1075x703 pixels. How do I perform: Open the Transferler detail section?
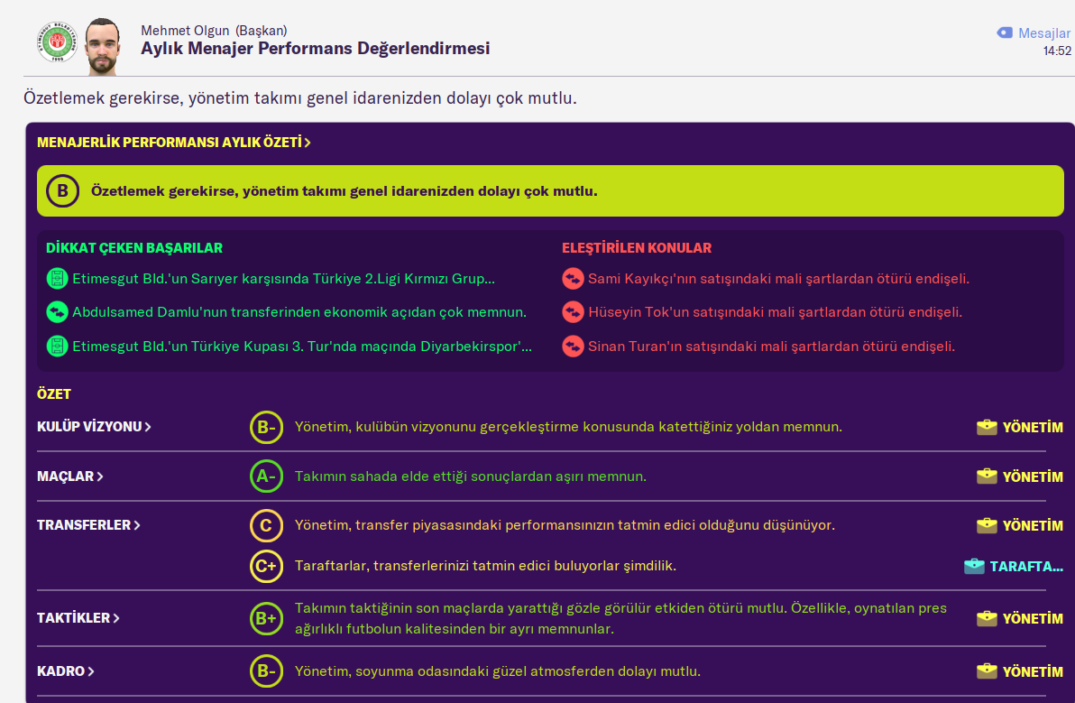[x=88, y=525]
